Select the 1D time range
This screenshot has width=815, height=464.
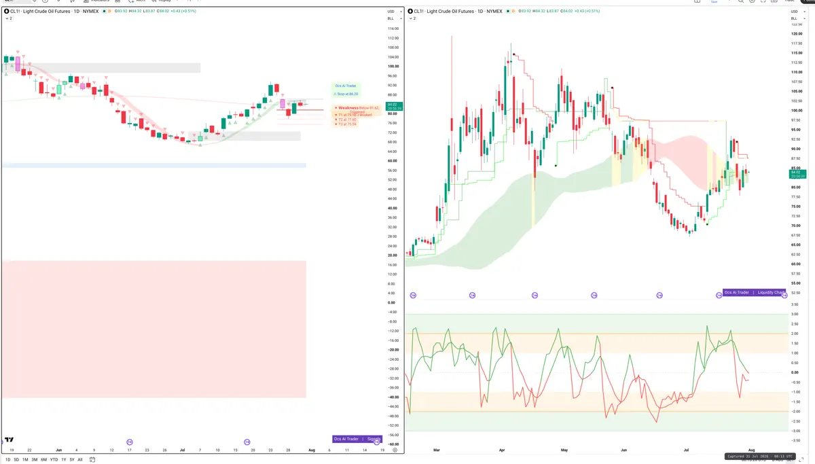8,460
